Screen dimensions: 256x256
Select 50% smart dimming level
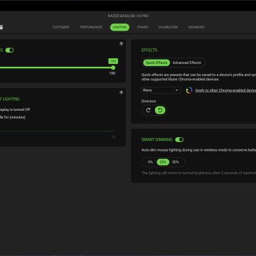[x=176, y=162]
